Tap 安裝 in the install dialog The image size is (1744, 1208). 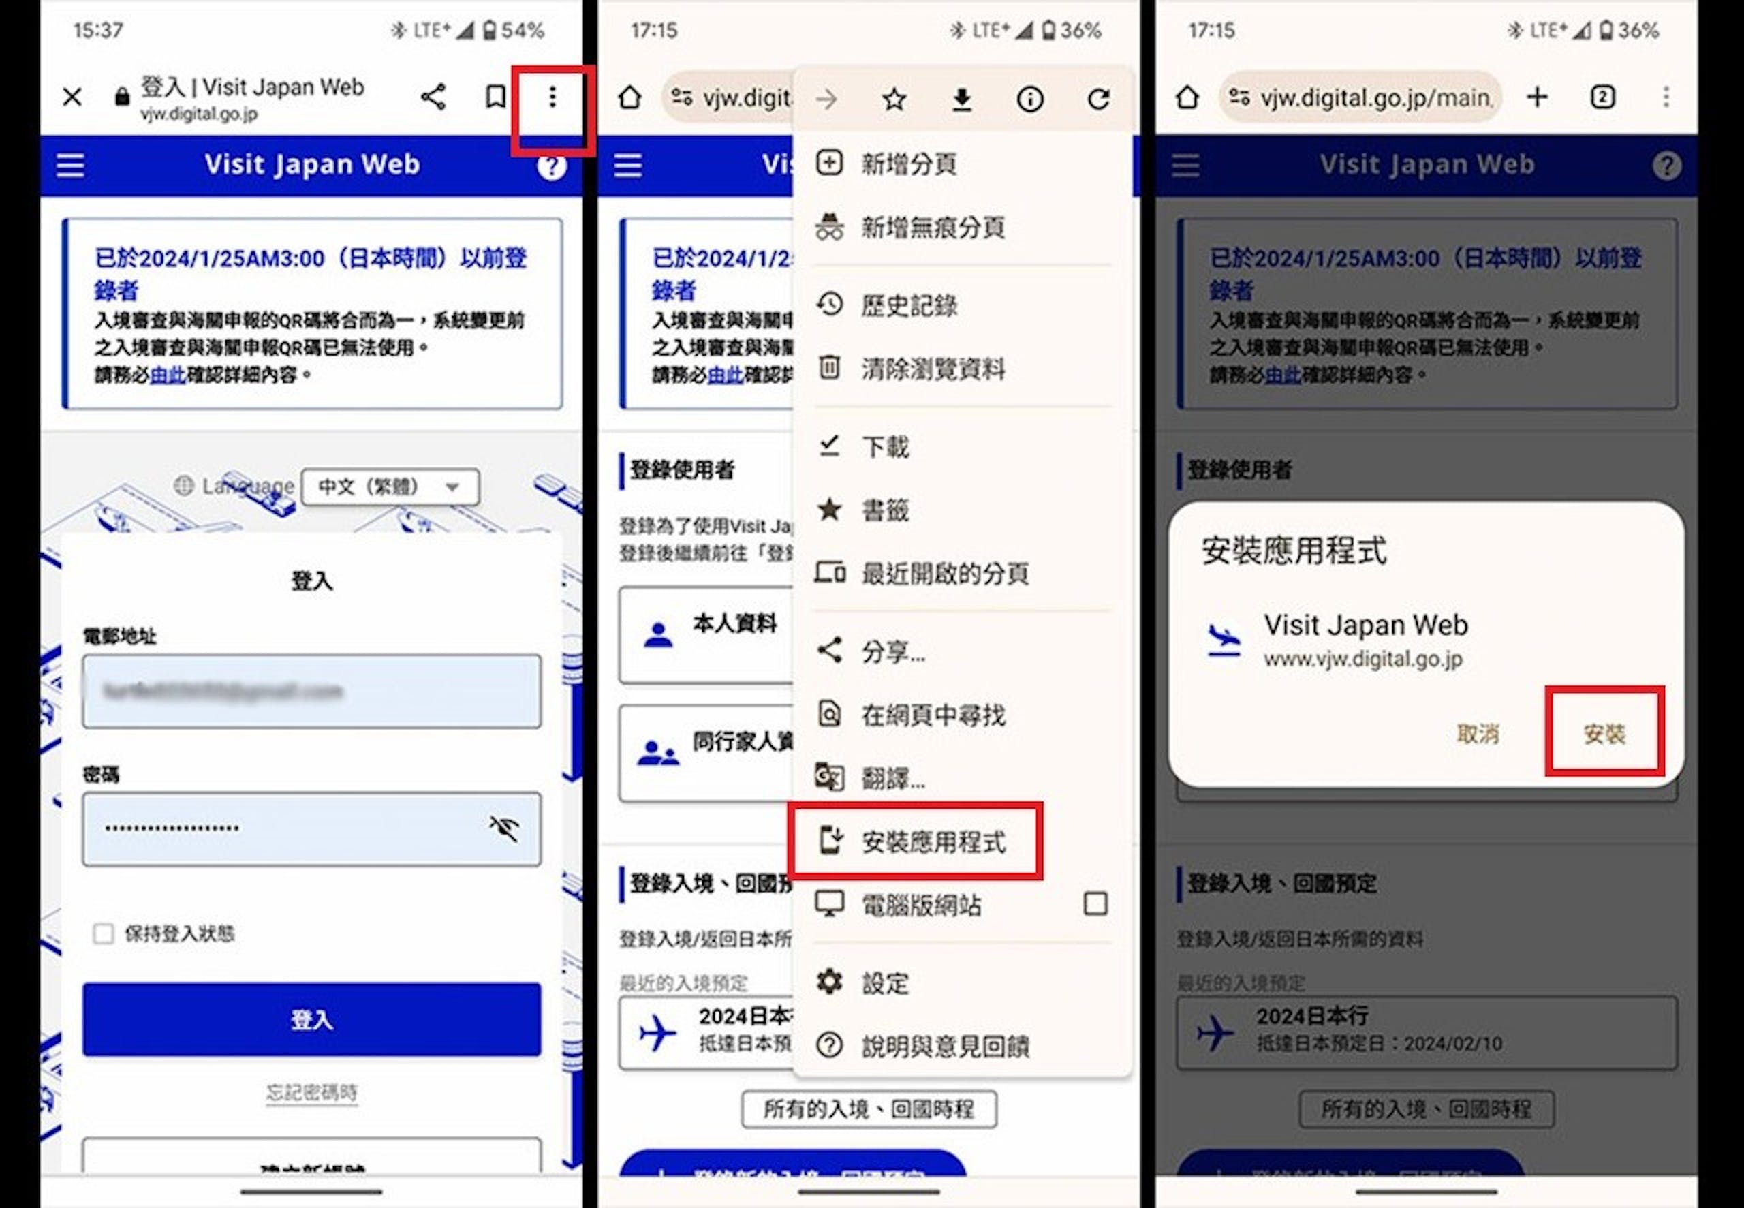click(1604, 733)
